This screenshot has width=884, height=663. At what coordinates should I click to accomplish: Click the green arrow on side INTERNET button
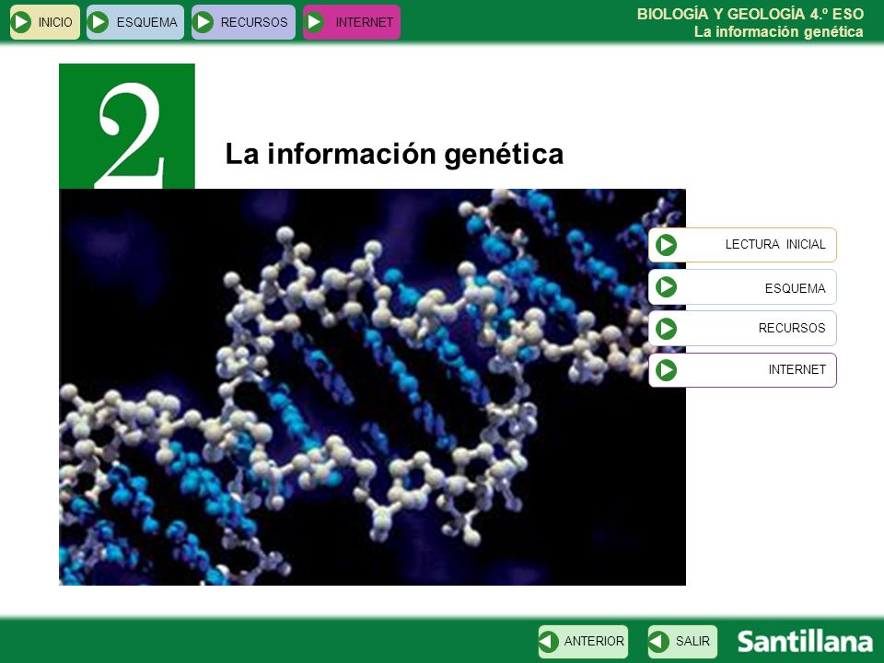tap(667, 370)
